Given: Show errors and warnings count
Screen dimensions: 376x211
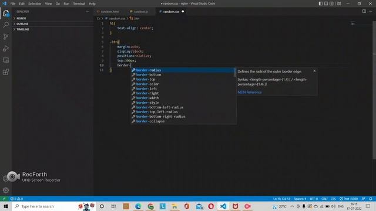Looking at the screenshot, I should click(16, 199).
